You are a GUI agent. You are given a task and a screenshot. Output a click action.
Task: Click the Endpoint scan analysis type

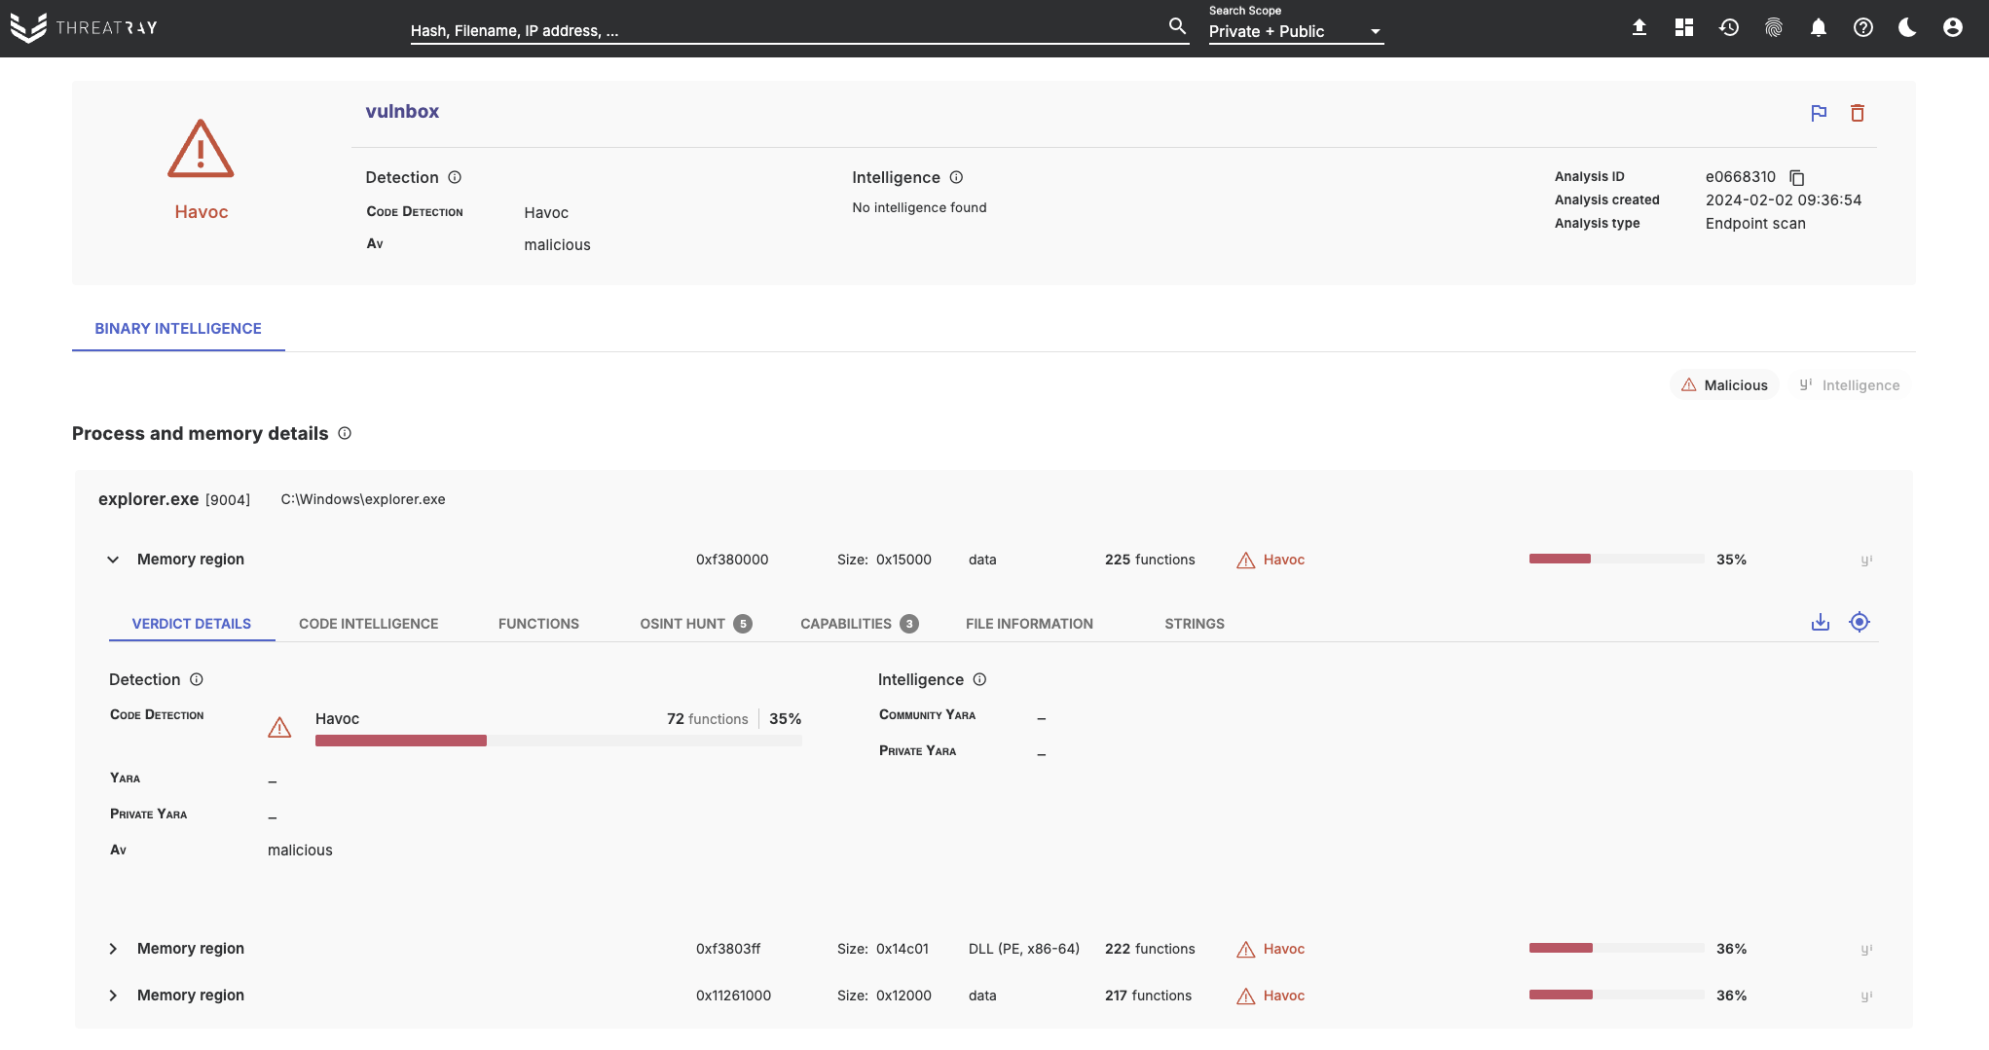tap(1755, 224)
